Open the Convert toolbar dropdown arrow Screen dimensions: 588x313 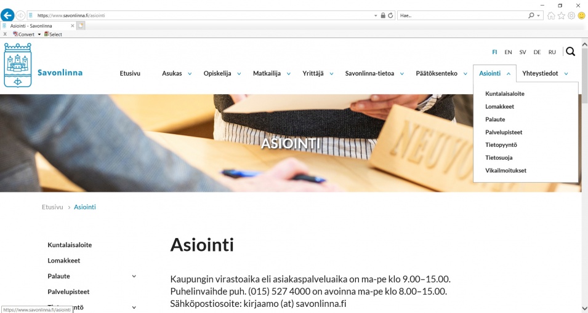click(39, 34)
